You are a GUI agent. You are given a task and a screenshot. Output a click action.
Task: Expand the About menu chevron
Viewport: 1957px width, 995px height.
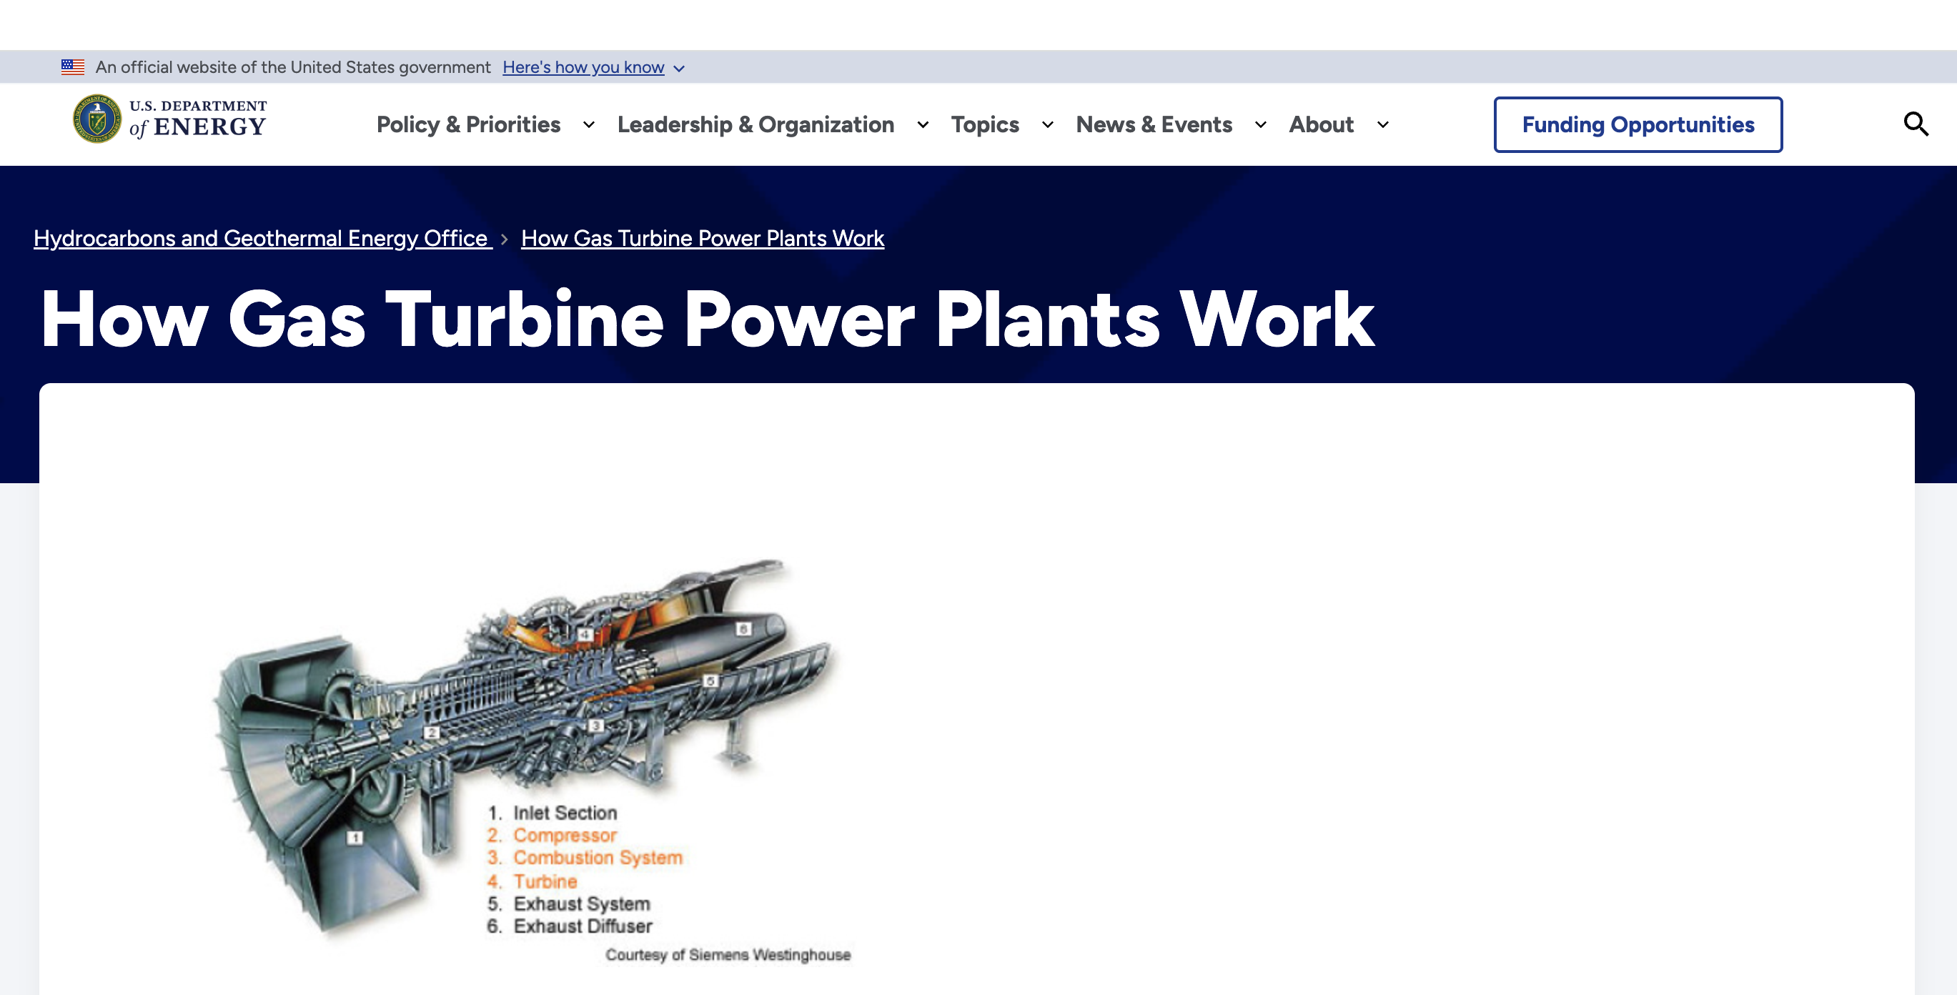[x=1382, y=124]
